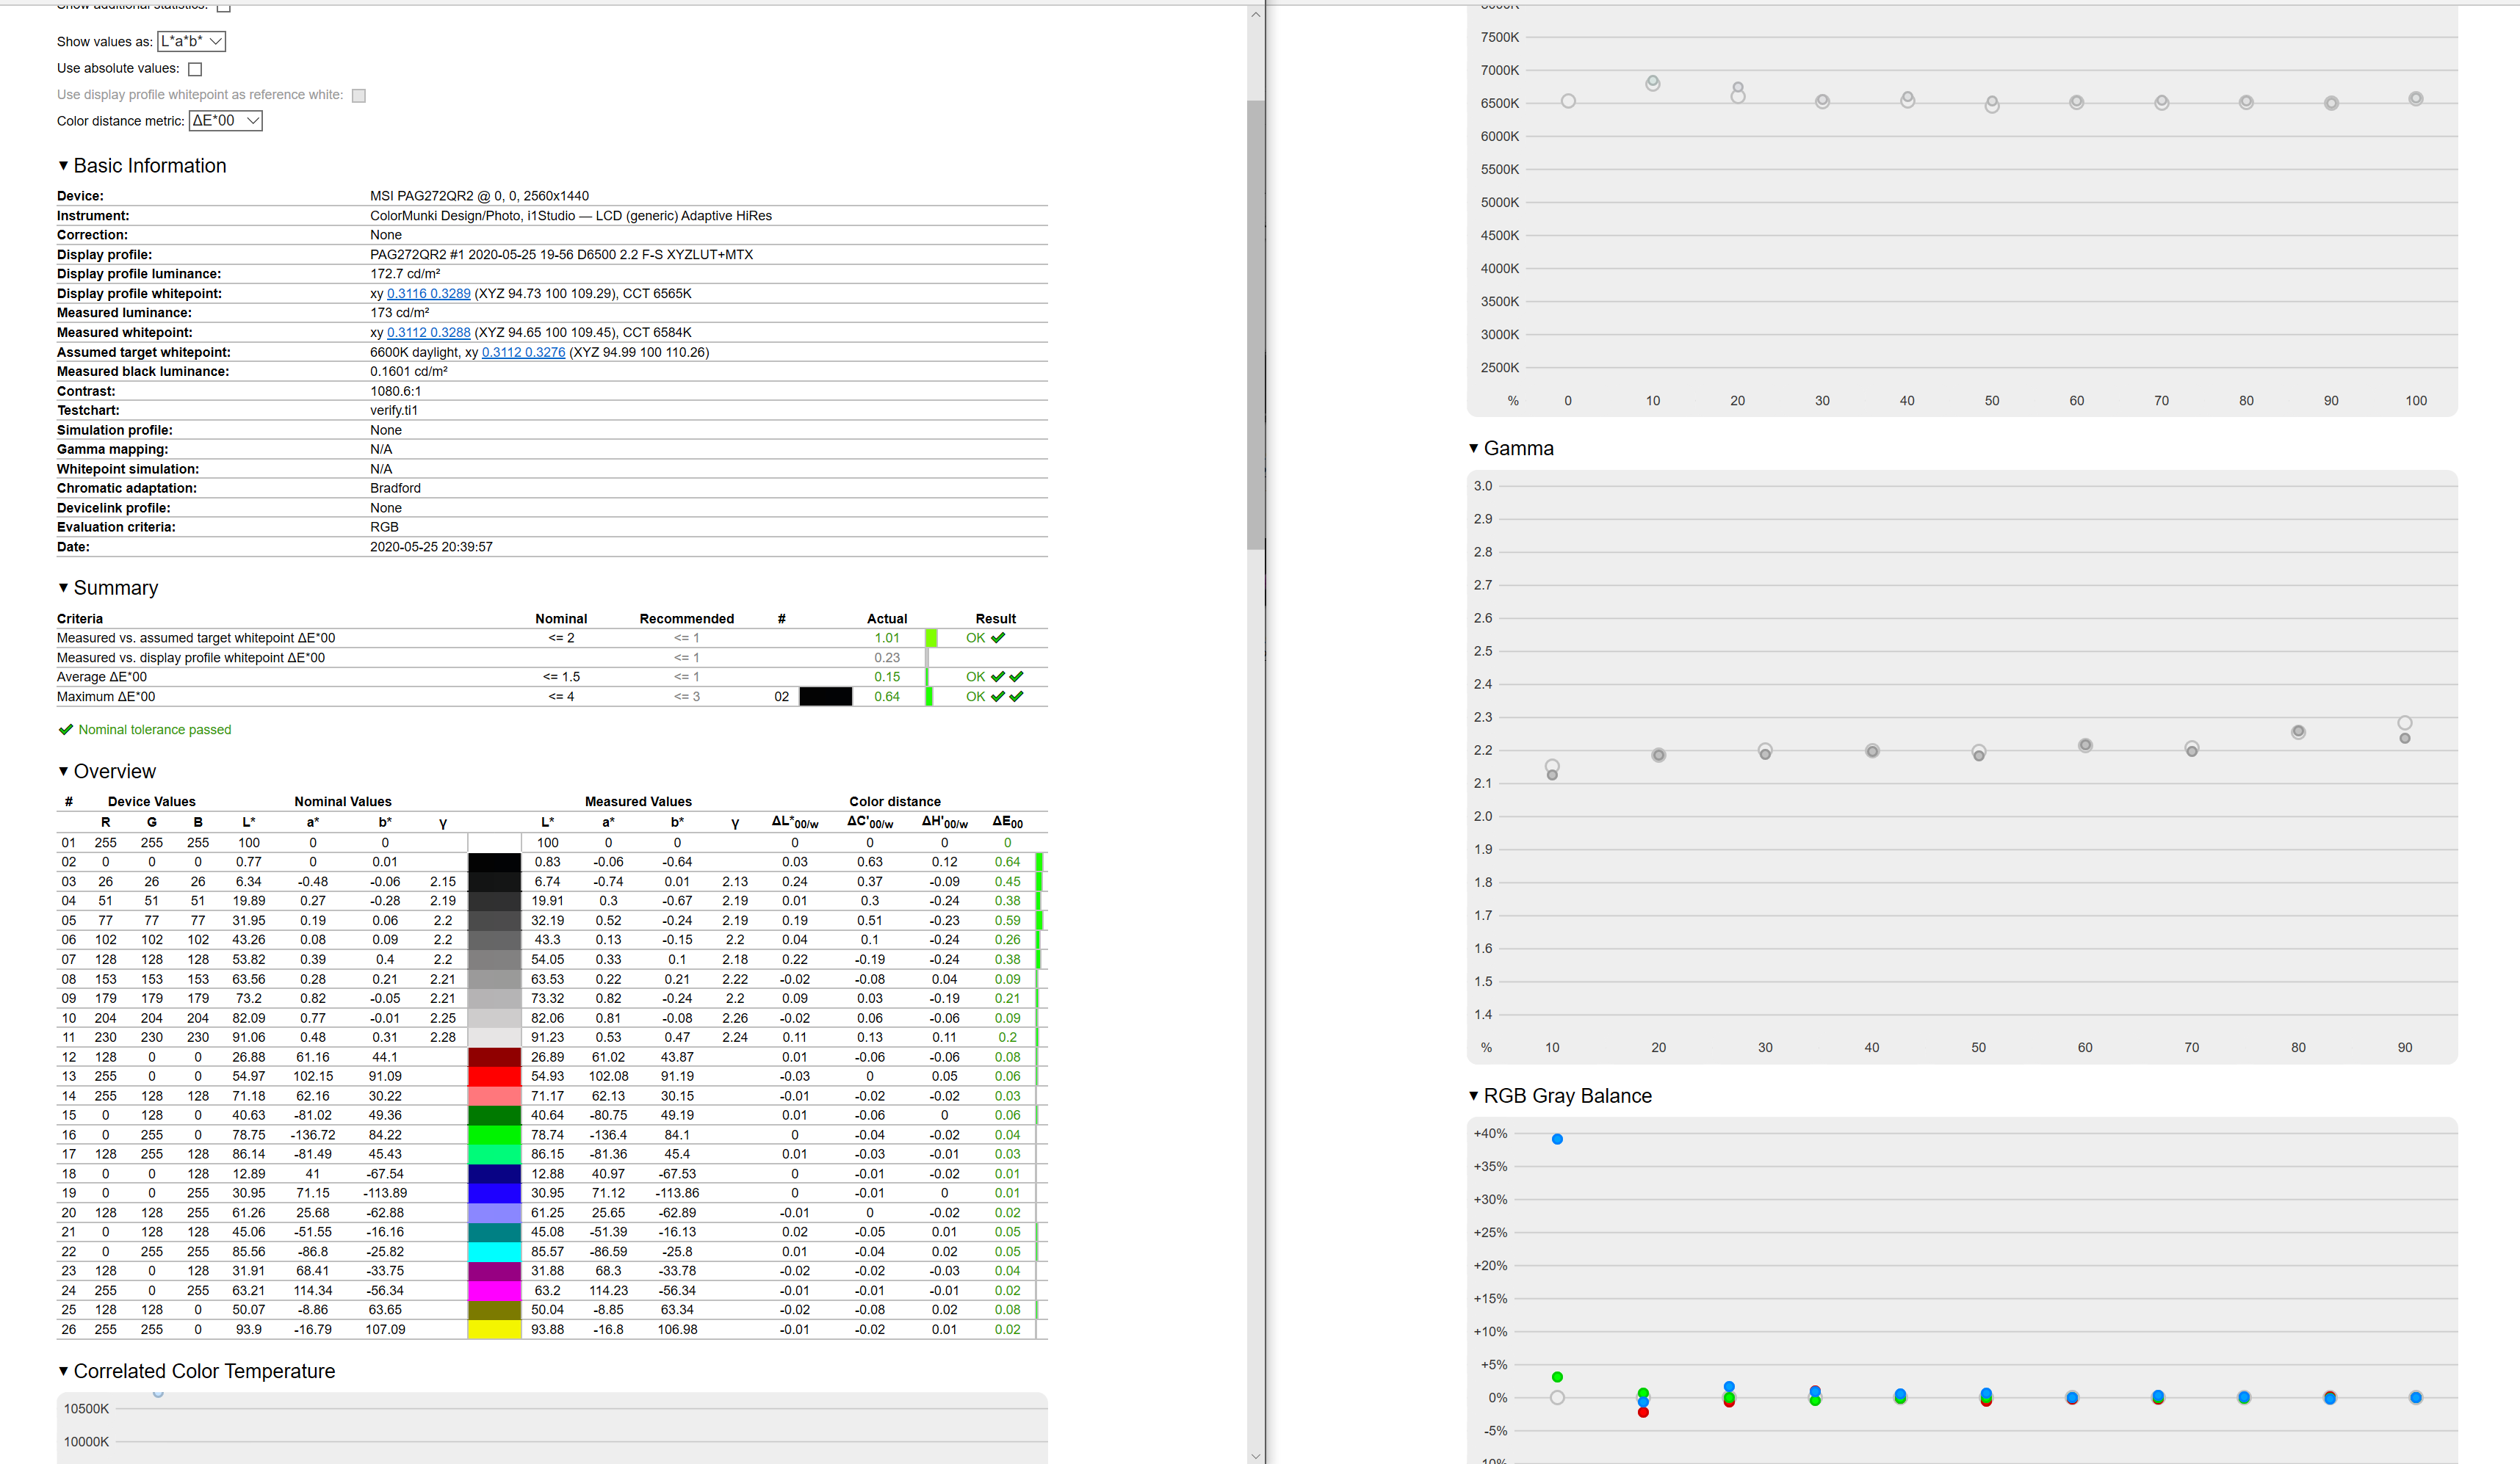Click magenta swatch in row 24
The width and height of the screenshot is (2520, 1464).
point(494,1290)
